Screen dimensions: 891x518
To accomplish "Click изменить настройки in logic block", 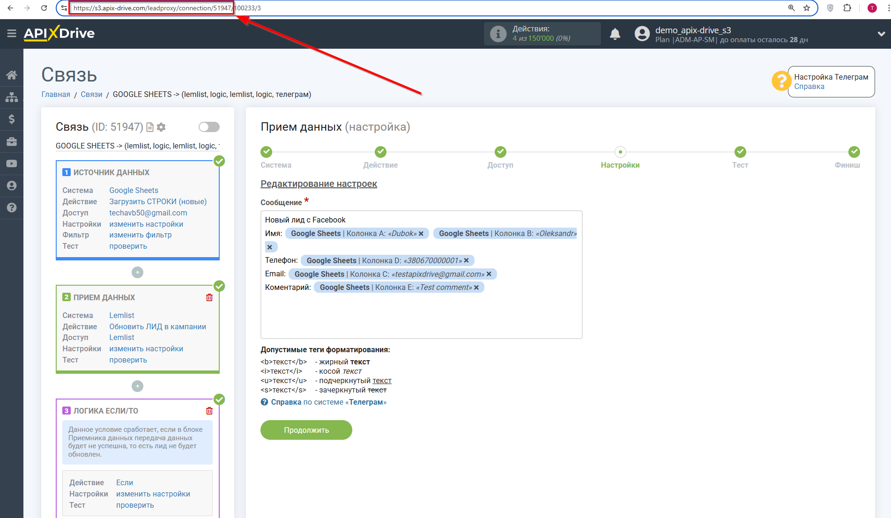I will pos(153,494).
